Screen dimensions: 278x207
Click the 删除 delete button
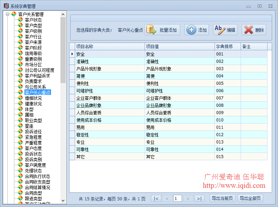[x=254, y=30]
